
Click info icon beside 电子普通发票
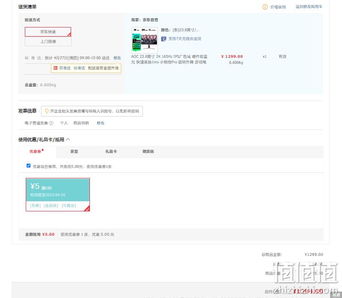pos(51,123)
